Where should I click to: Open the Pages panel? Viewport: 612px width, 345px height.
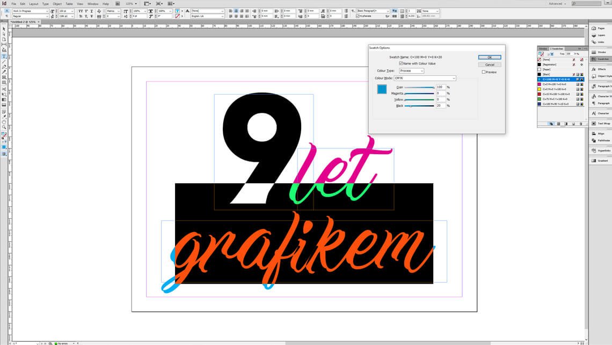[601, 28]
